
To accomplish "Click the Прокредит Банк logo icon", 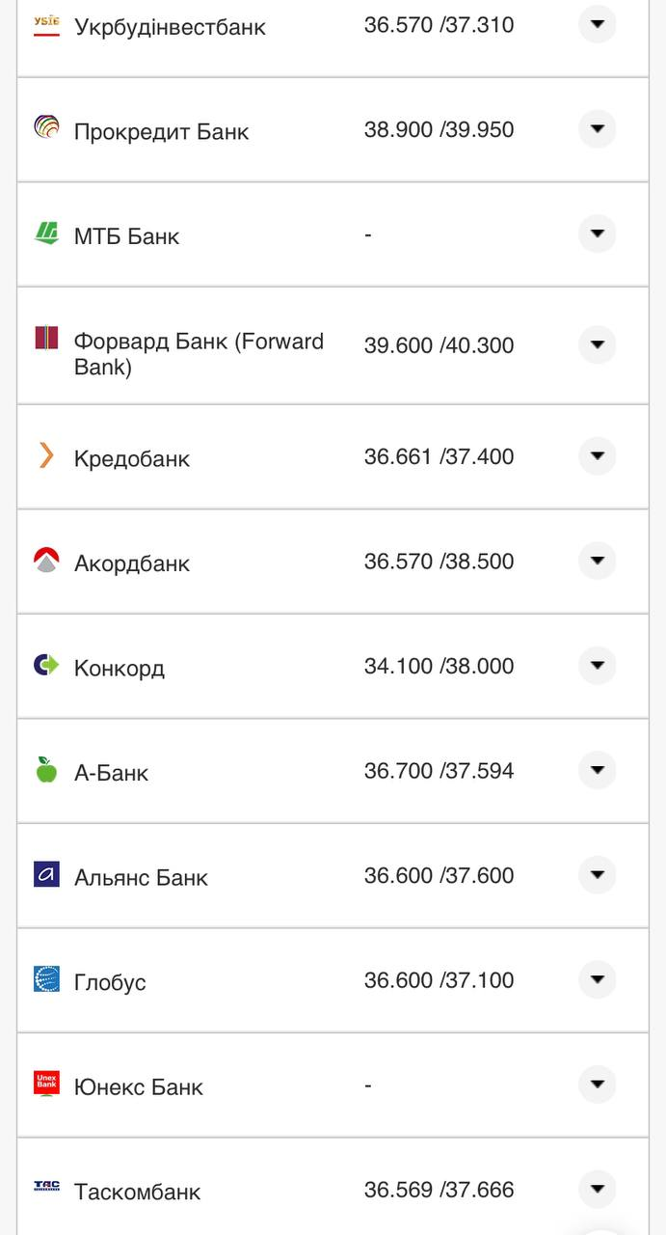I will pos(46,126).
